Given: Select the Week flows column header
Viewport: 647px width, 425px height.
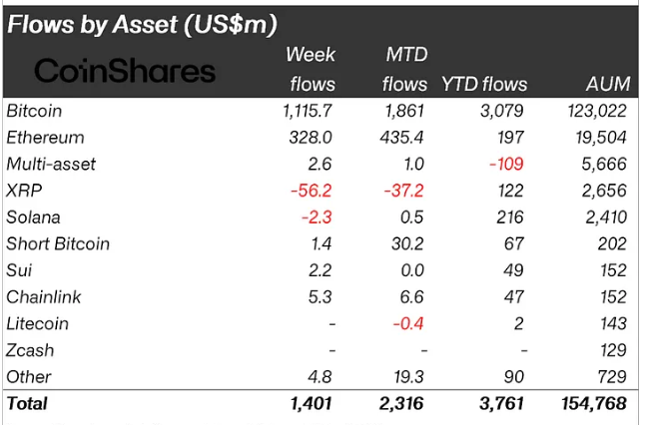Looking at the screenshot, I should (x=311, y=69).
